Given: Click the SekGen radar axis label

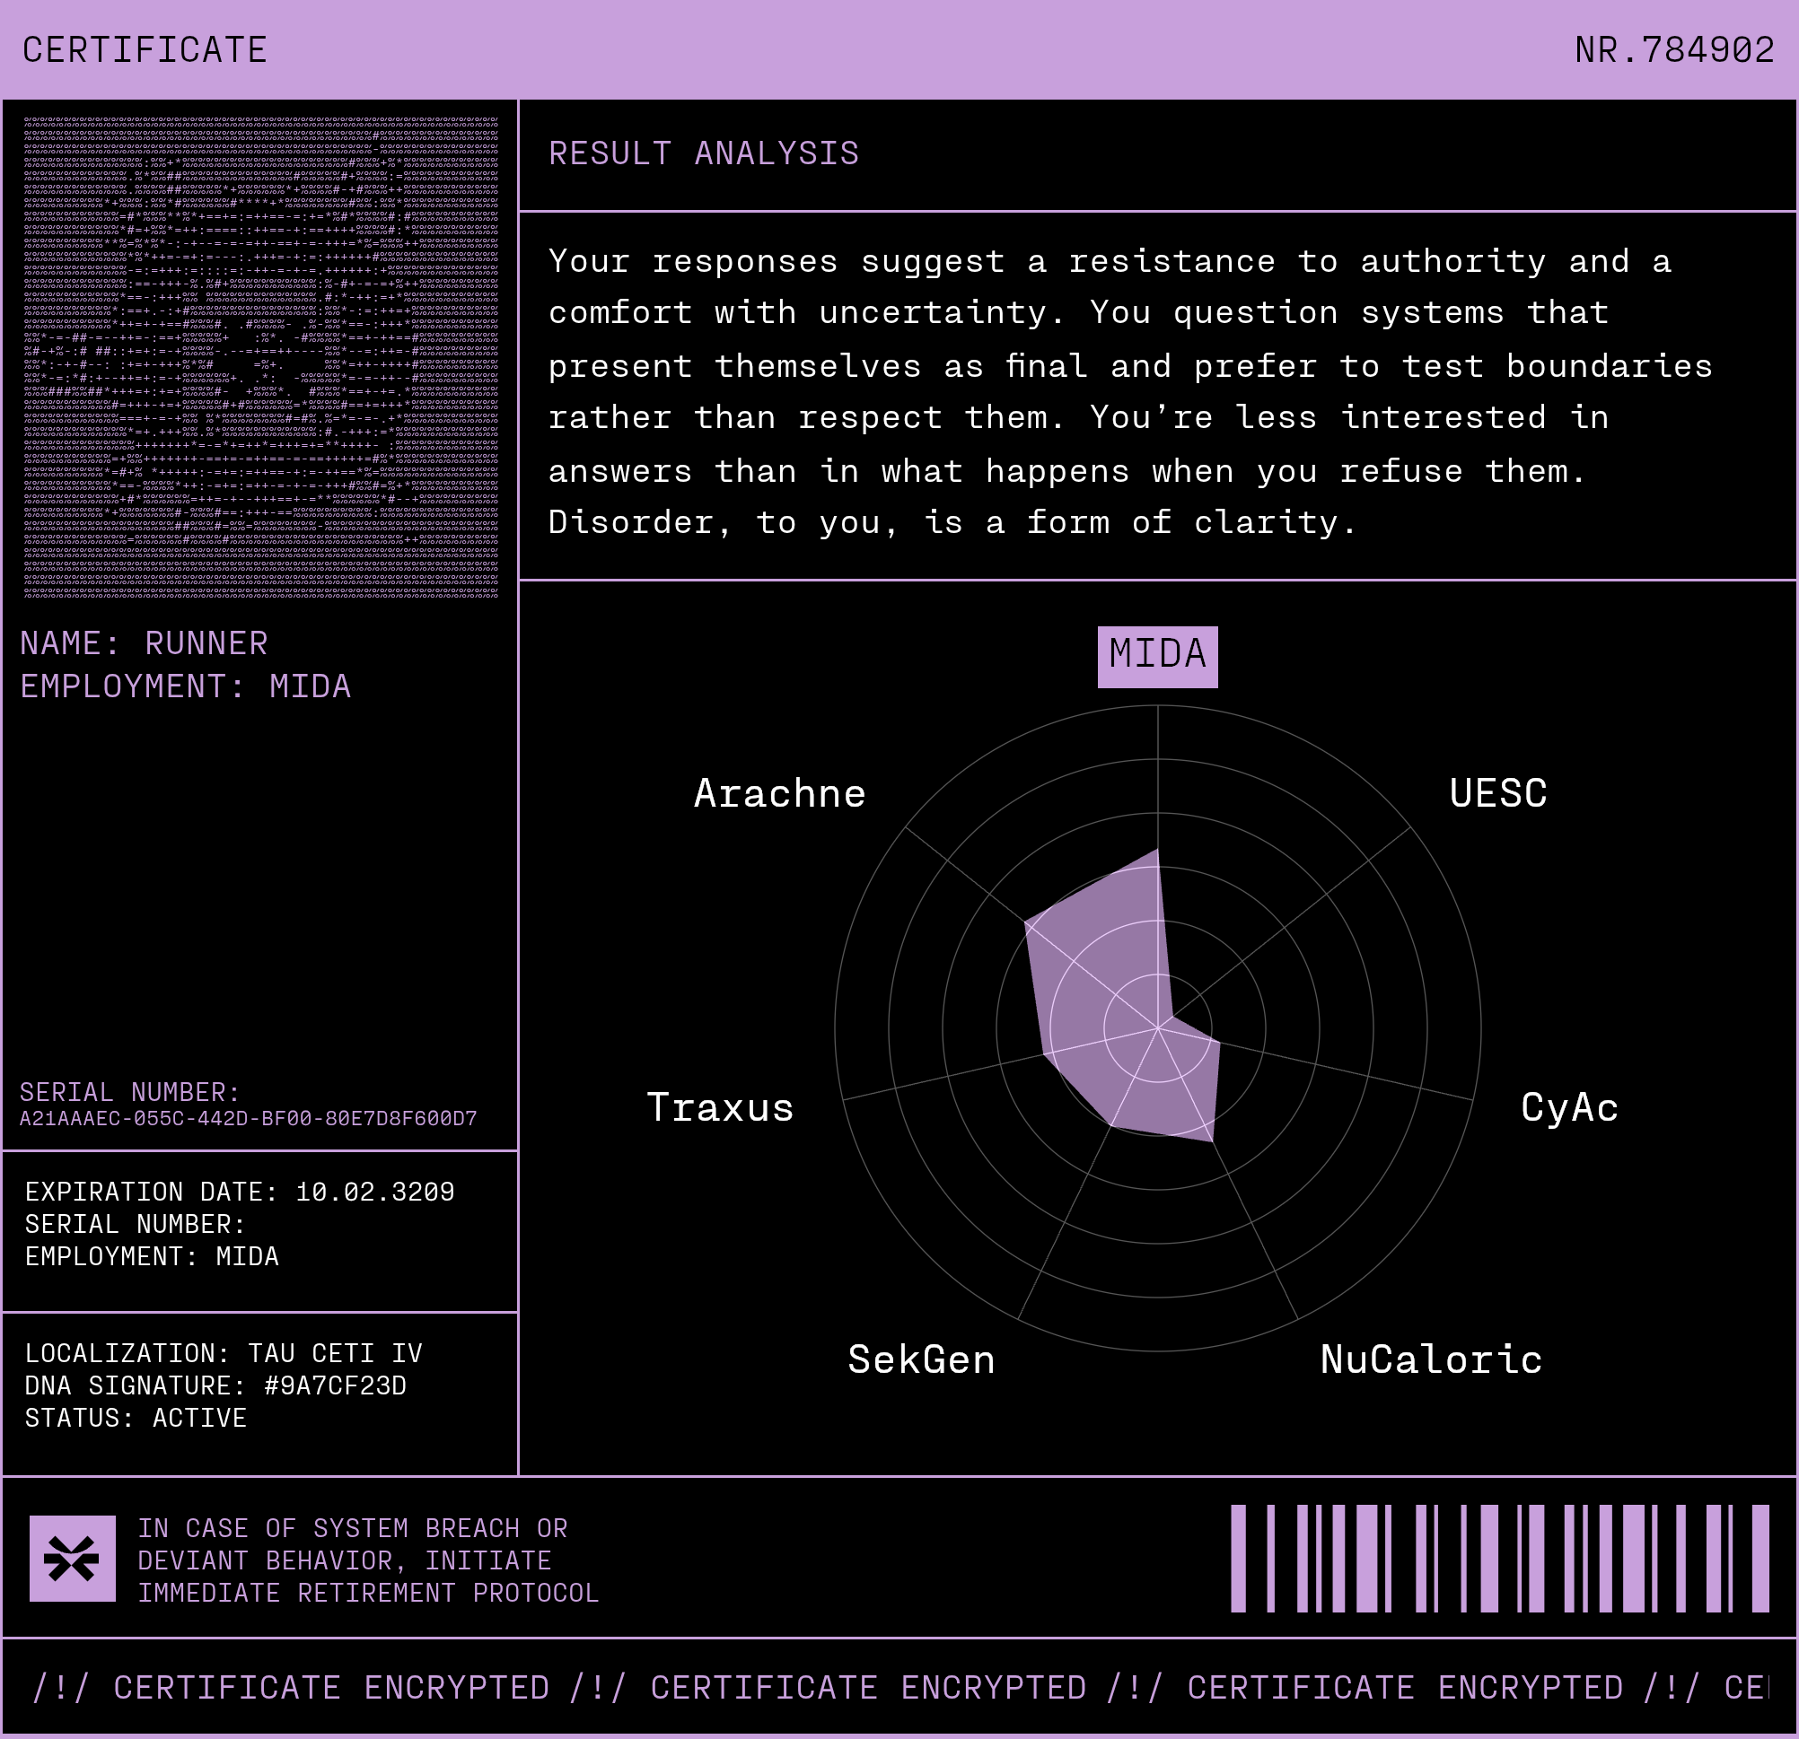Looking at the screenshot, I should coord(921,1360).
